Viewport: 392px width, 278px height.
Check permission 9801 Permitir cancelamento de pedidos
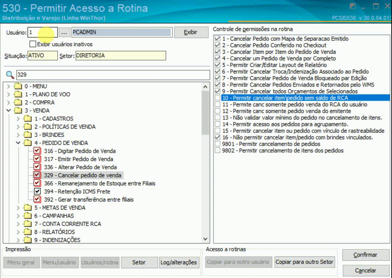coord(218,144)
